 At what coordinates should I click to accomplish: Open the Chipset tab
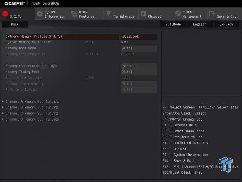click(155, 16)
